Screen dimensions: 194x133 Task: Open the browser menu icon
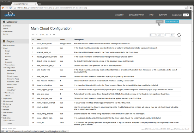tap(190, 8)
